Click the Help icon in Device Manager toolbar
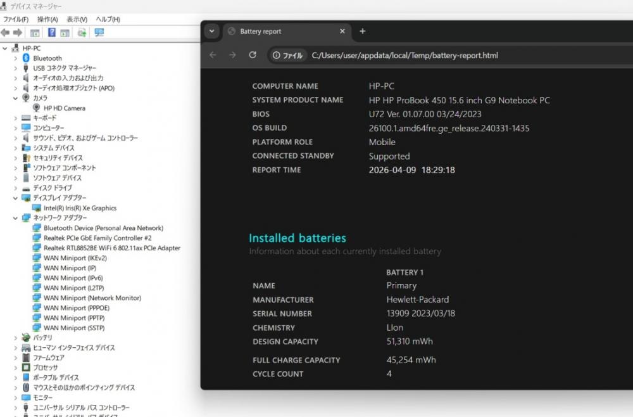 pos(51,32)
